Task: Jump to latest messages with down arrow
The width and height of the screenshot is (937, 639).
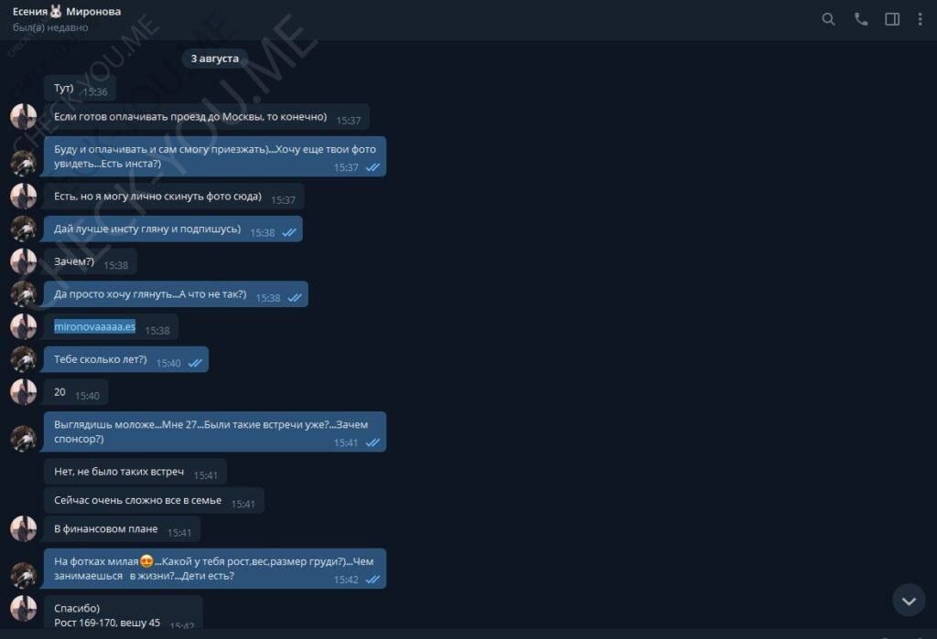Action: [909, 601]
